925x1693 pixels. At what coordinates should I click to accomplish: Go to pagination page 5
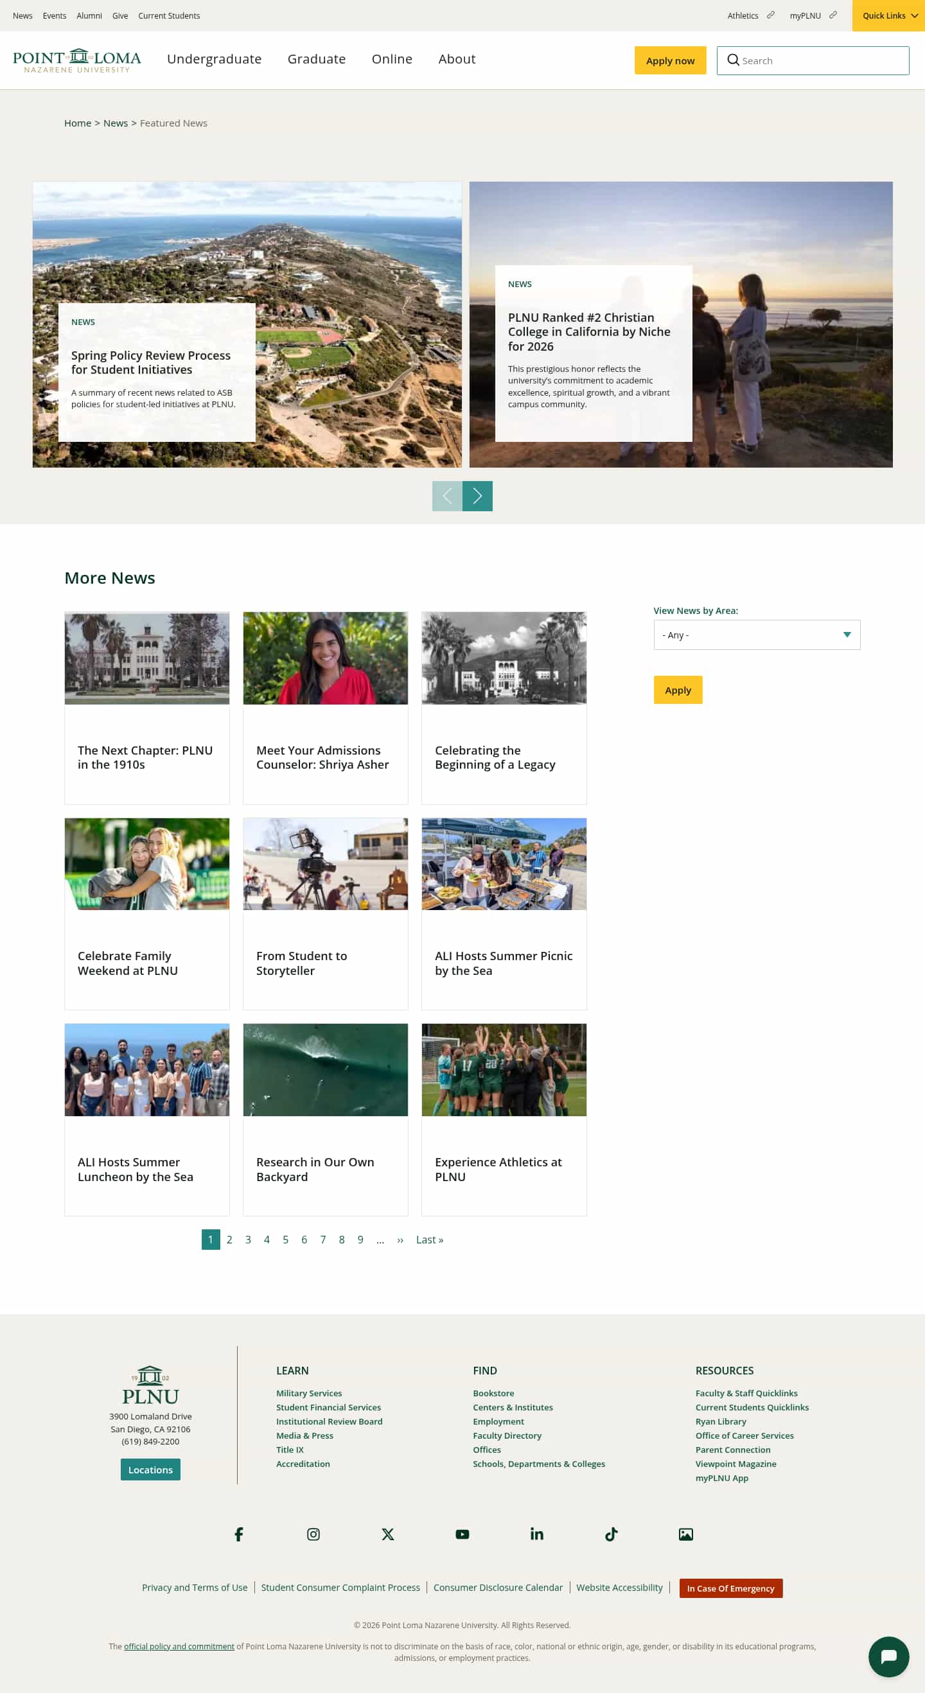(285, 1240)
